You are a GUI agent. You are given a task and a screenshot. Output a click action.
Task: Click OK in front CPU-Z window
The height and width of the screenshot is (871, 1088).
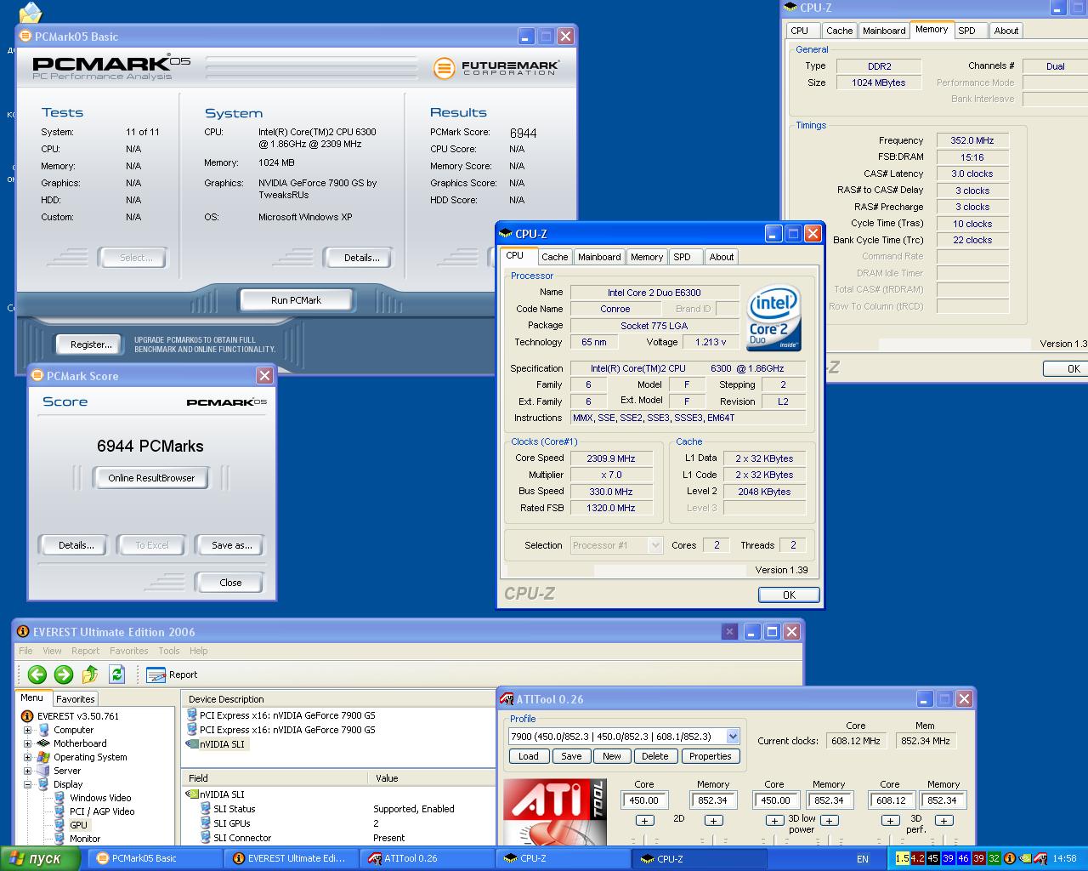pyautogui.click(x=789, y=595)
